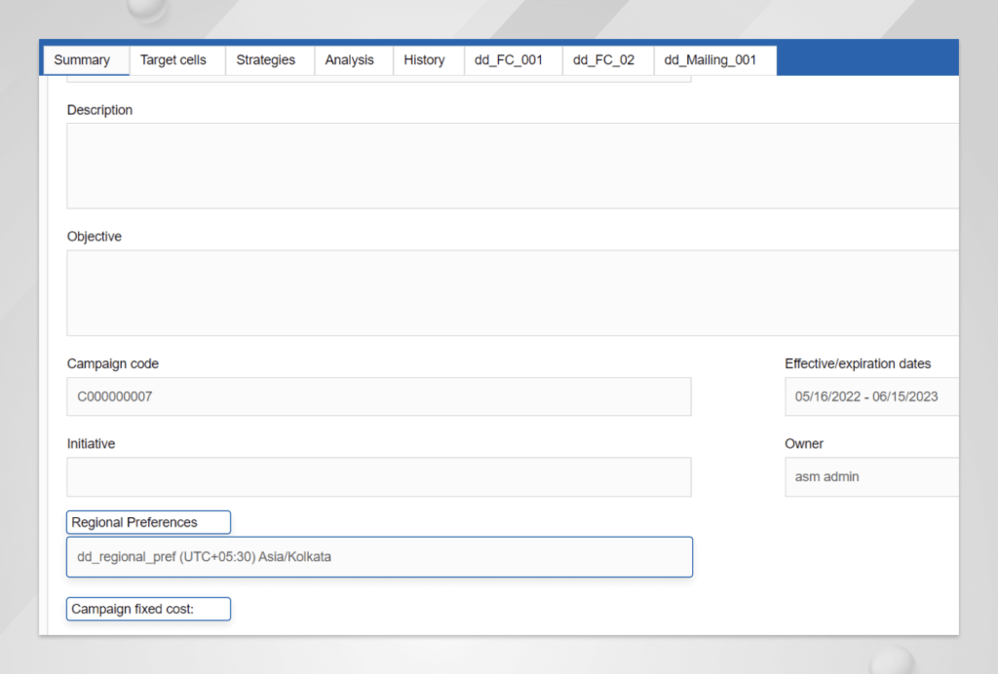Switch to the Target cells tab
998x674 pixels.
click(175, 59)
